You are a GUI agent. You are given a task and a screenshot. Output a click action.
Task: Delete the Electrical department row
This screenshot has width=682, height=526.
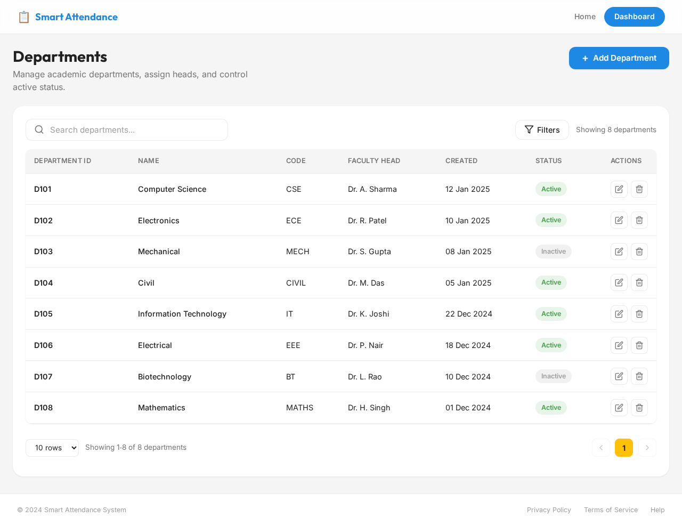tap(639, 345)
